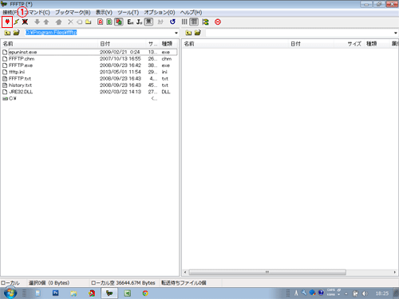
Task: Click the taskbar clock showing 18:25
Action: [x=382, y=293]
